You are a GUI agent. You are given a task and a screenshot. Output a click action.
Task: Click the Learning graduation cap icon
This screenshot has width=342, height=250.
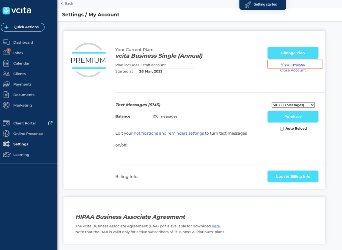pos(7,154)
